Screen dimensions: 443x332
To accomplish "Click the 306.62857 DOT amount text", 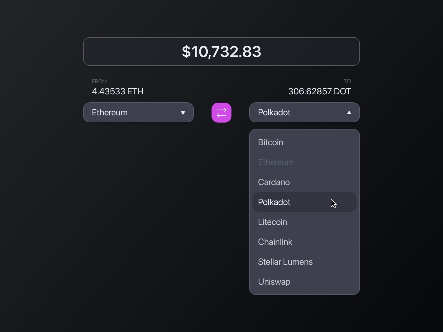I will coord(319,91).
